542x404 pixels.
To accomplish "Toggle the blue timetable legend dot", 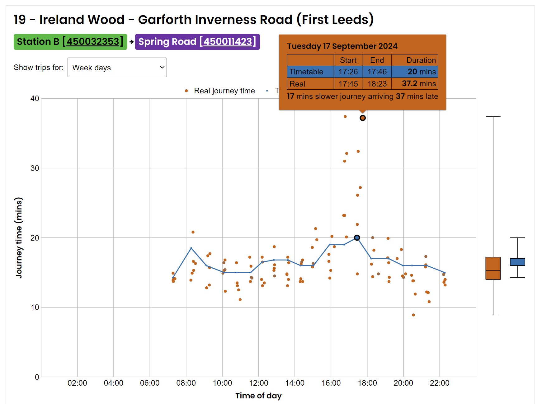I will coord(267,91).
